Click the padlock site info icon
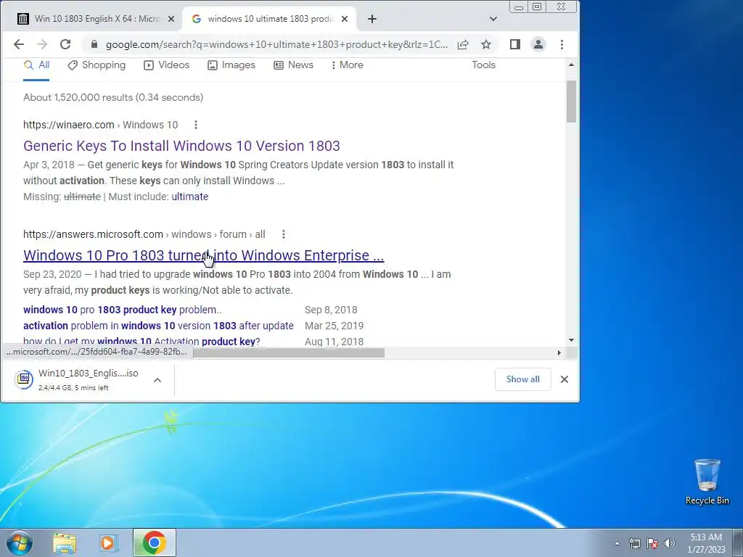Image resolution: width=743 pixels, height=557 pixels. [94, 44]
